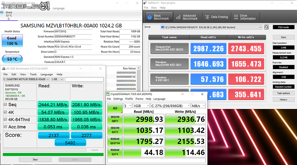This screenshot has width=297, height=165.
Task: Click the Alignment 4 KB setting
Action: click(x=284, y=77)
